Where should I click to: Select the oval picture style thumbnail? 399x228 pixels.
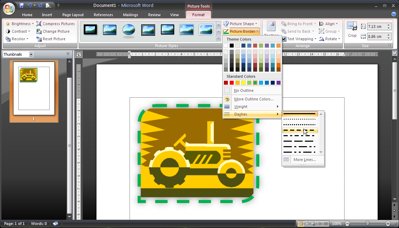(129, 30)
